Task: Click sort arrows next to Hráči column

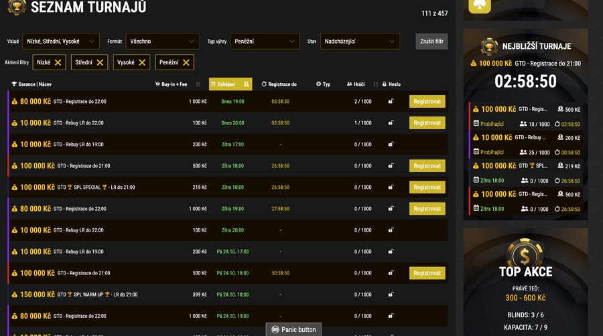Action: (375, 84)
